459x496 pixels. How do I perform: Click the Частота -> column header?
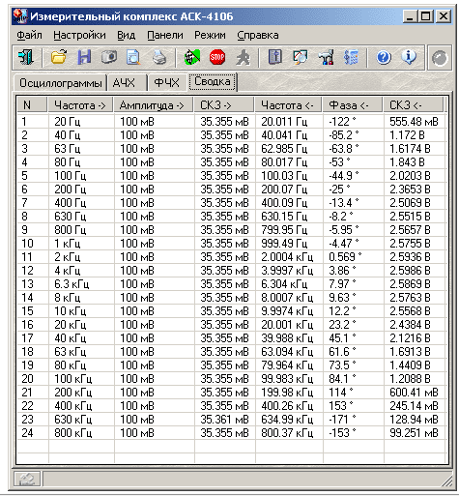pyautogui.click(x=80, y=105)
